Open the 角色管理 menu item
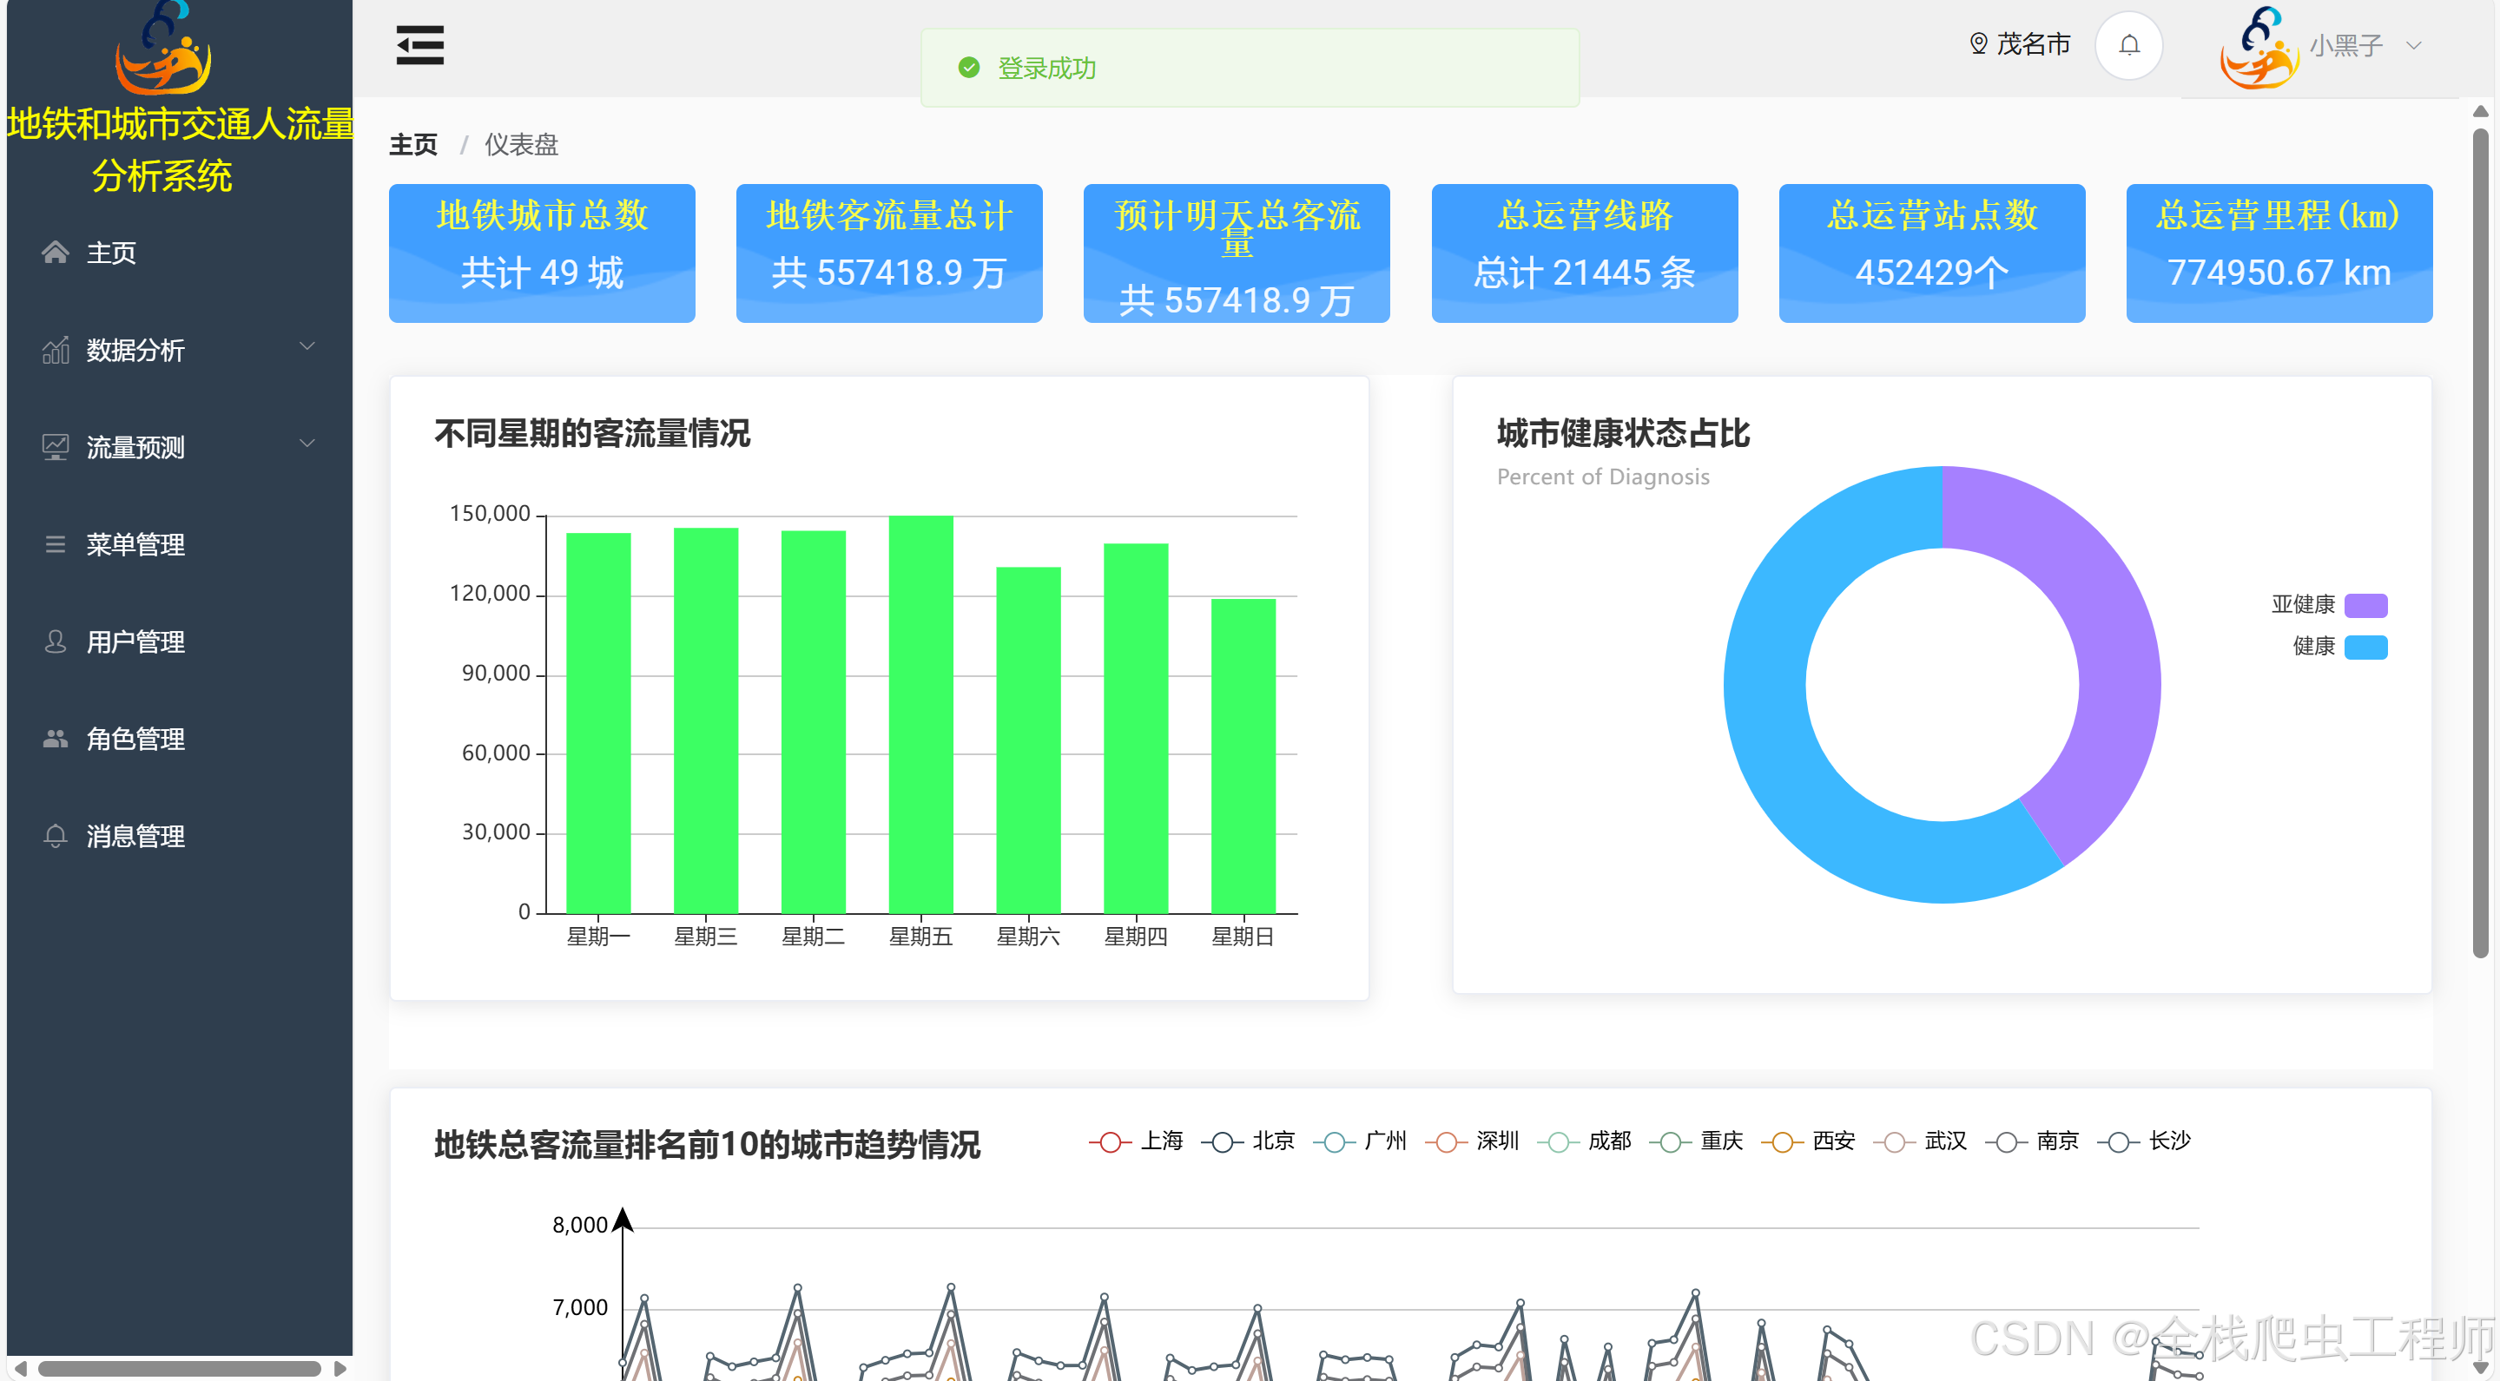The image size is (2500, 1381). pos(135,739)
